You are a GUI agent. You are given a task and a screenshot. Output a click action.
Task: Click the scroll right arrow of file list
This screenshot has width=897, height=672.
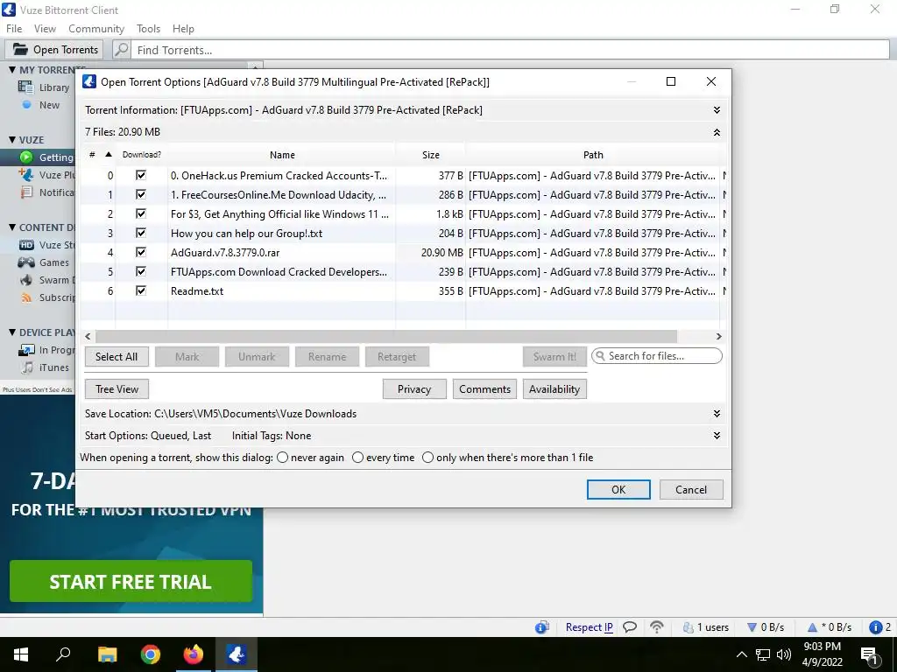[718, 337]
